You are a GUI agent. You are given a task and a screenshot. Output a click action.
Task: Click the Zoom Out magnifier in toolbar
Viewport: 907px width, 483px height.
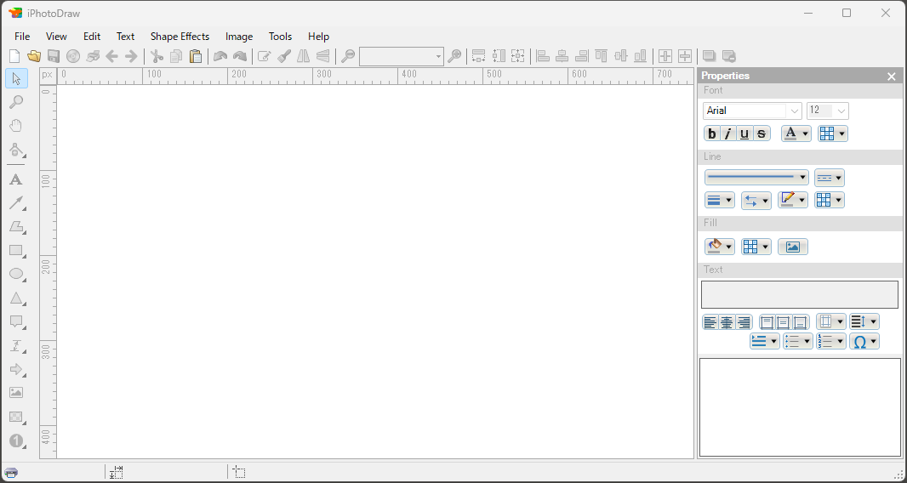(348, 56)
